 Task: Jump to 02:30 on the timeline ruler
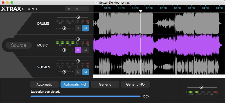(x=163, y=8)
